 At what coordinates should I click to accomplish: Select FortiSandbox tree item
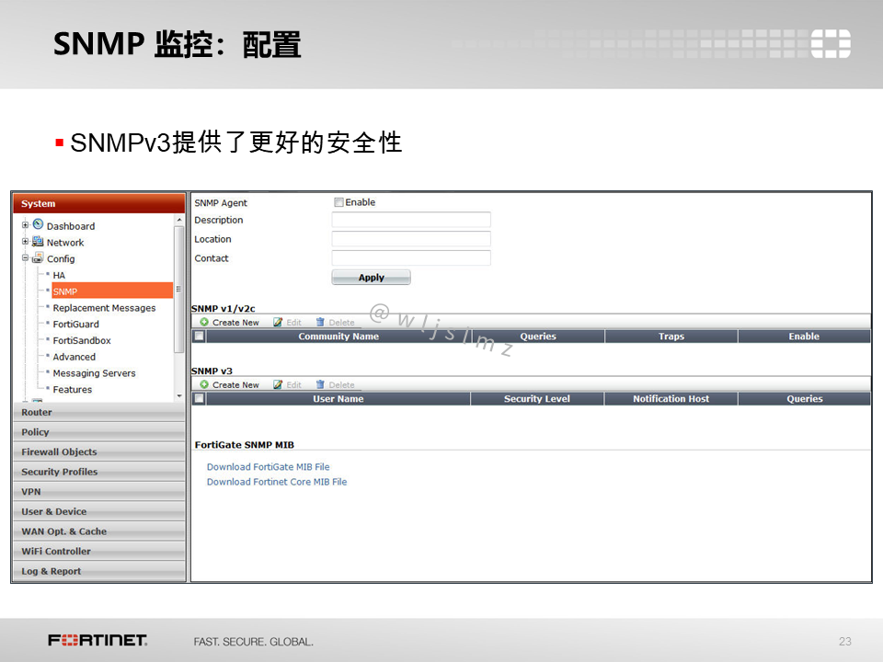pos(82,340)
